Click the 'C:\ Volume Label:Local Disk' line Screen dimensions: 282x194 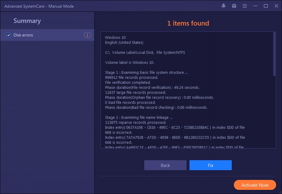(x=145, y=53)
